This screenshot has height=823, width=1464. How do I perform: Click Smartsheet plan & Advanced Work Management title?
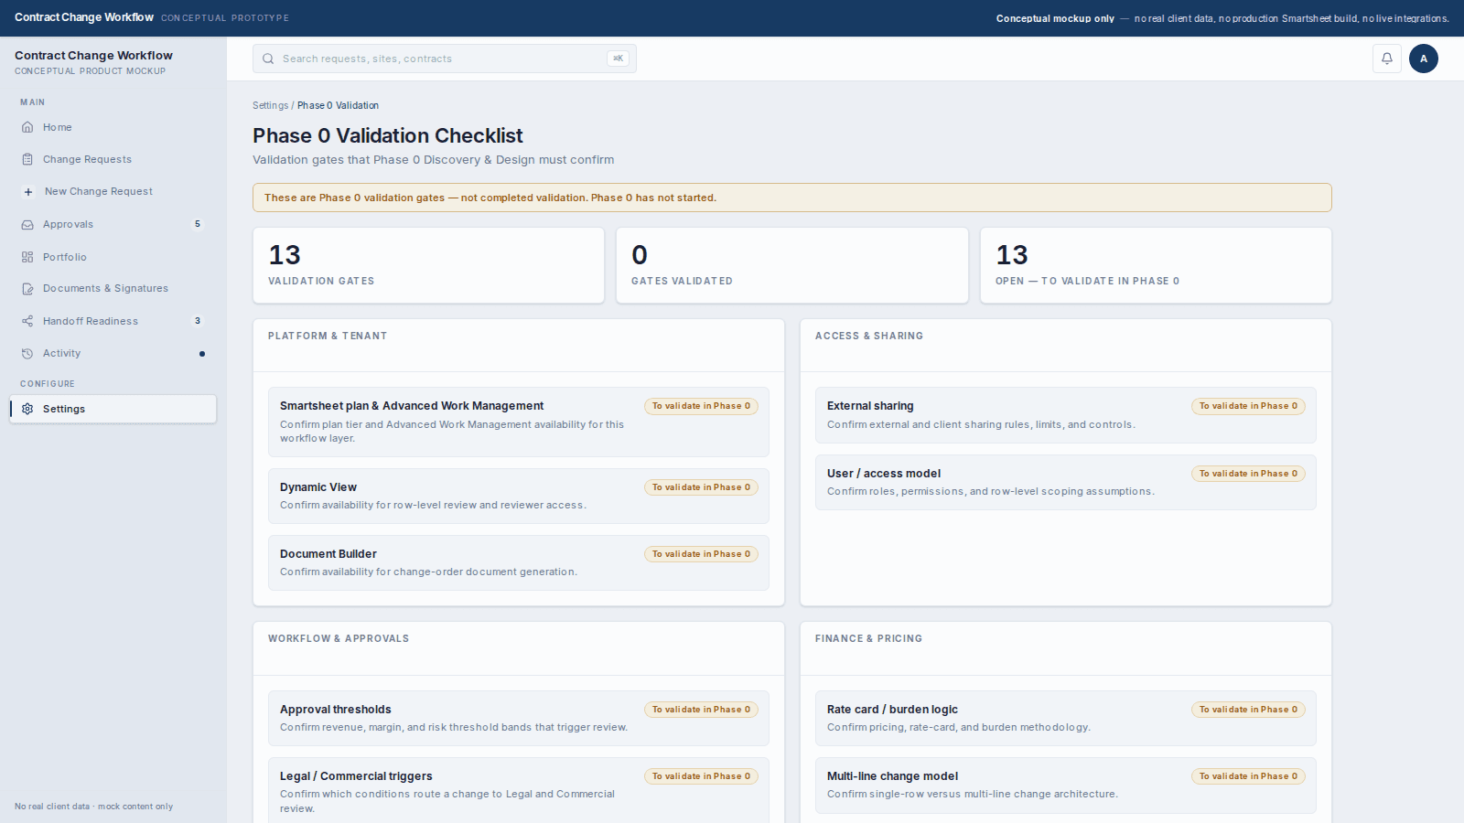pos(412,406)
